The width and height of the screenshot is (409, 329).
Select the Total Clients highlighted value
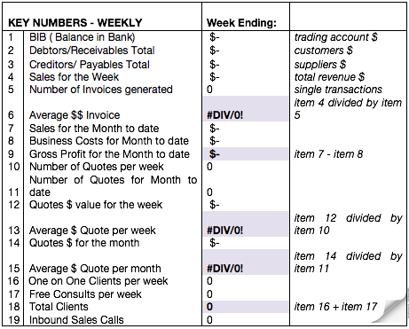pos(246,307)
